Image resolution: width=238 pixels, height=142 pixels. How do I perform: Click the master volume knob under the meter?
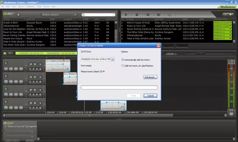click(231, 114)
